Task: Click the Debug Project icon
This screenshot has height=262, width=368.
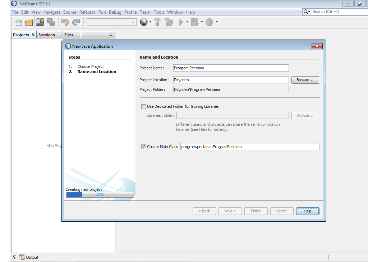Action: click(x=195, y=22)
